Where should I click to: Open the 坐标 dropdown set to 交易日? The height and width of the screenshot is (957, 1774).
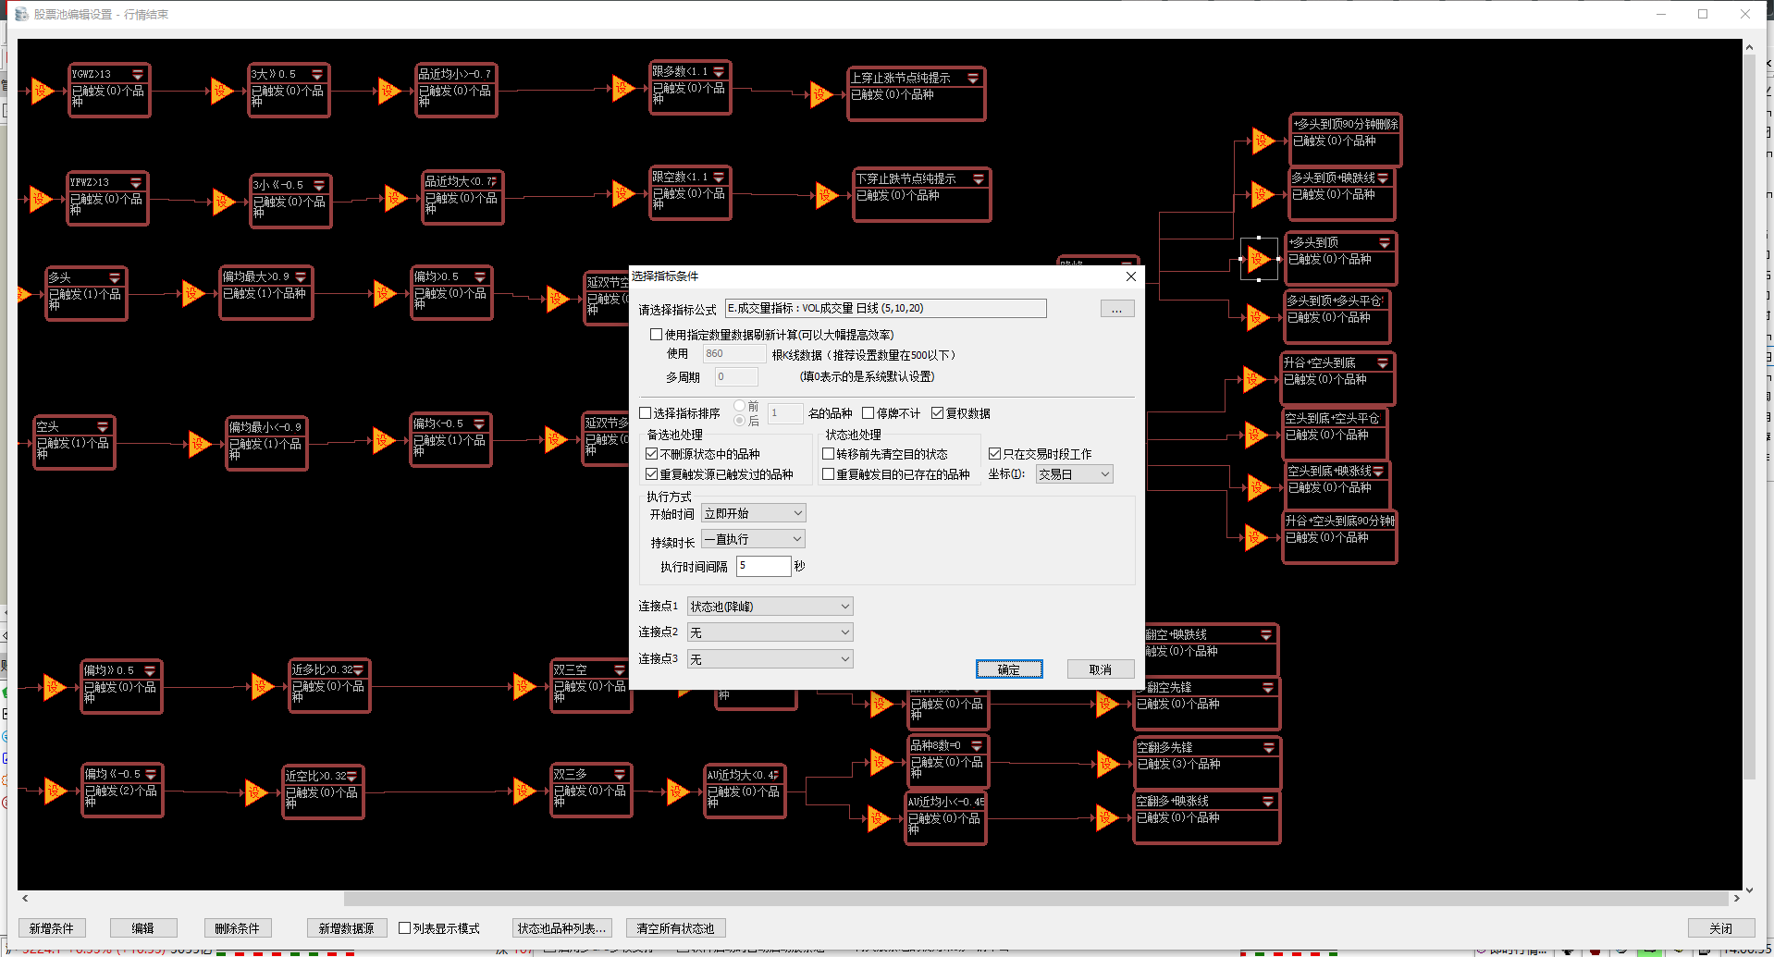coord(1073,474)
